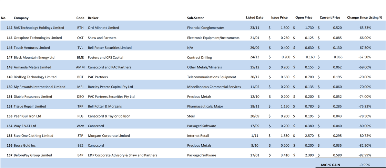The height and width of the screenshot is (168, 386).
Task: Select the RTH code cell
Action: pos(80,28)
